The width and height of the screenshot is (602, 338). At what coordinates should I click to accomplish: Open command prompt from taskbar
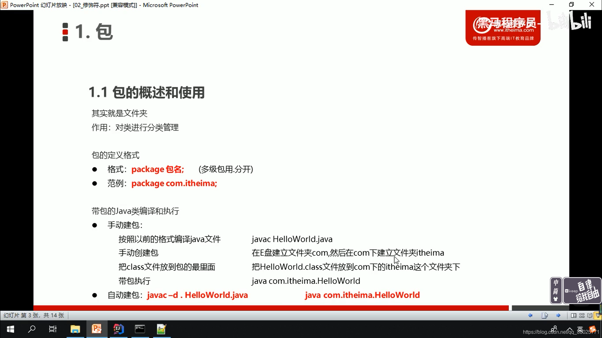coord(140,329)
